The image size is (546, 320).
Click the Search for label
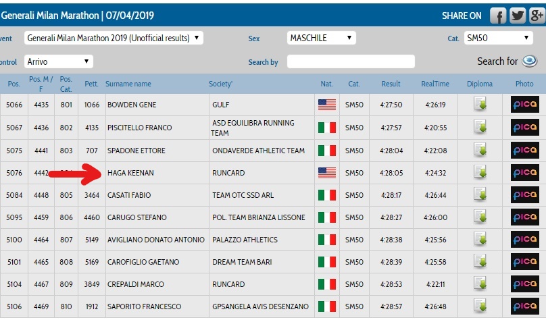click(x=497, y=61)
